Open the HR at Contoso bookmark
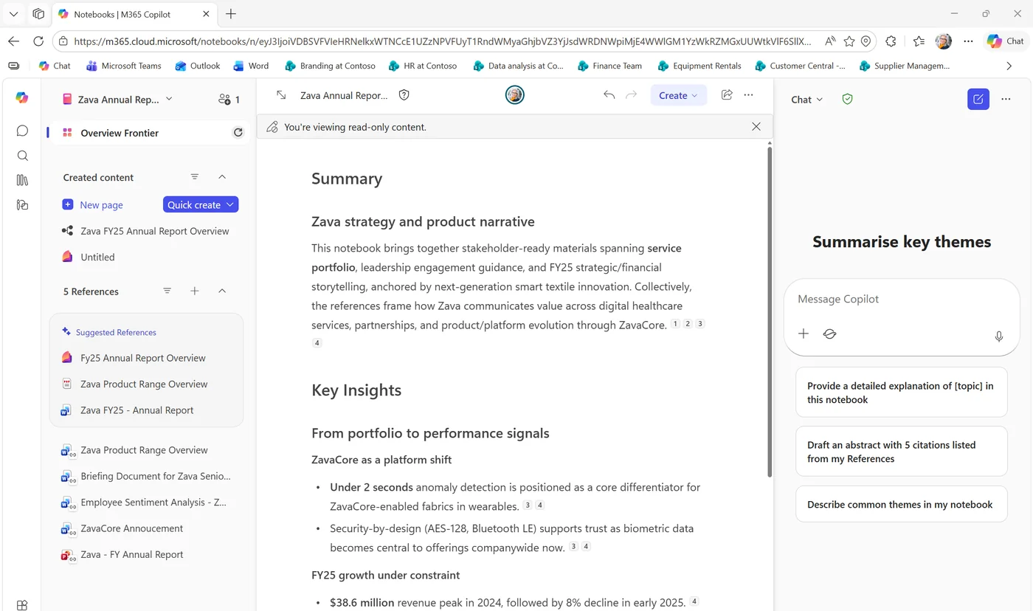1033x611 pixels. [423, 66]
